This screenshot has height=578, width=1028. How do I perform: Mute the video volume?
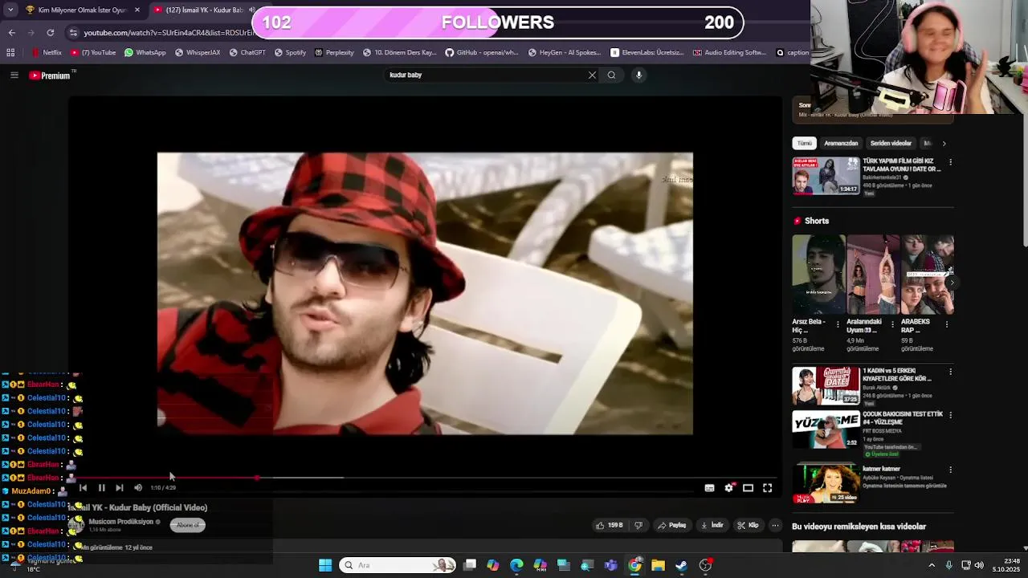pyautogui.click(x=138, y=487)
